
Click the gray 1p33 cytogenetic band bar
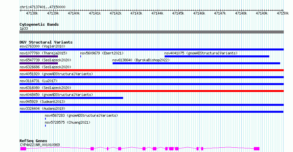coord(151,32)
